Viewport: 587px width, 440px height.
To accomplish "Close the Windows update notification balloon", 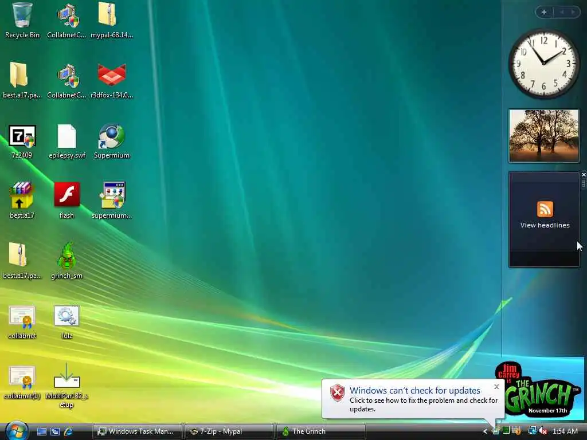I will point(496,387).
